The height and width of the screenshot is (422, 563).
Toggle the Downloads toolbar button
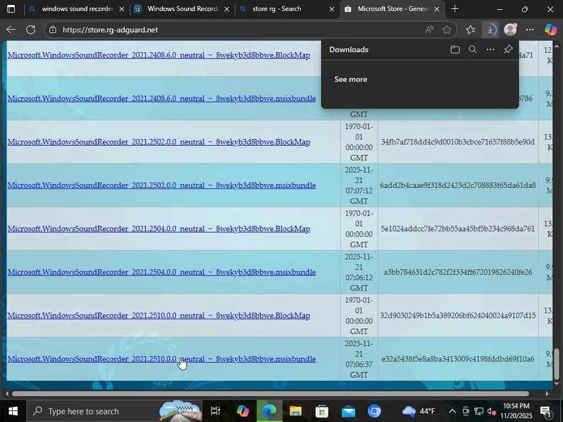click(490, 30)
